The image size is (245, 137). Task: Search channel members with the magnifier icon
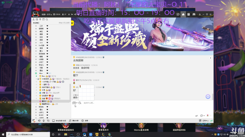47,19
